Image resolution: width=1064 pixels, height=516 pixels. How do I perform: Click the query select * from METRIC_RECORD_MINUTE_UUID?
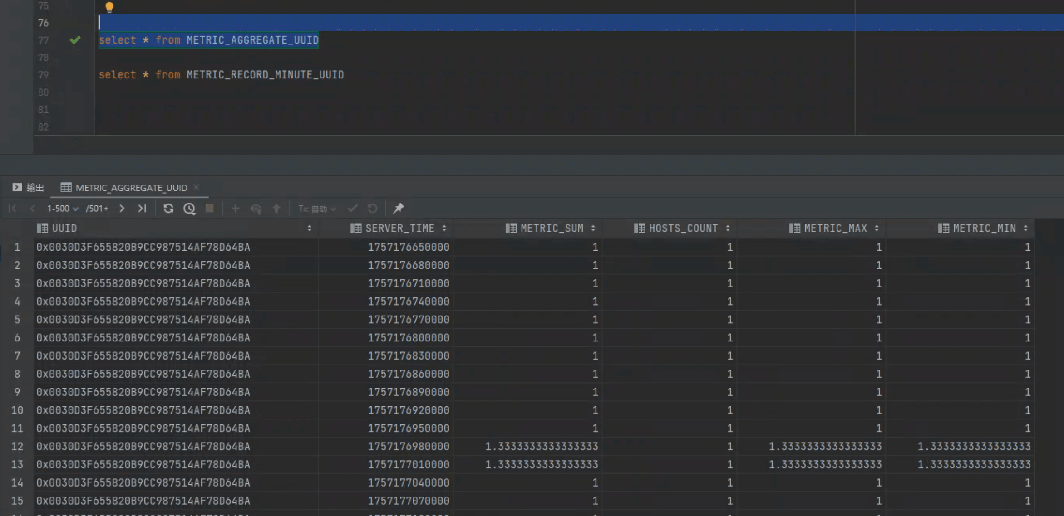221,75
